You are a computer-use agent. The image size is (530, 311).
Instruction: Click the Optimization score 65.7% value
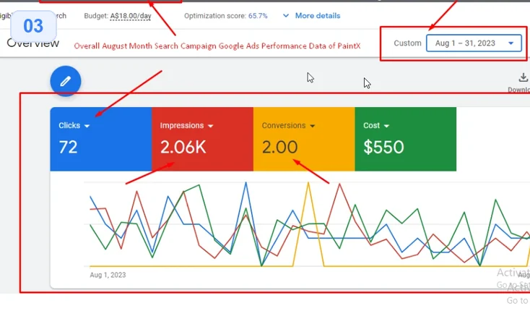point(258,16)
